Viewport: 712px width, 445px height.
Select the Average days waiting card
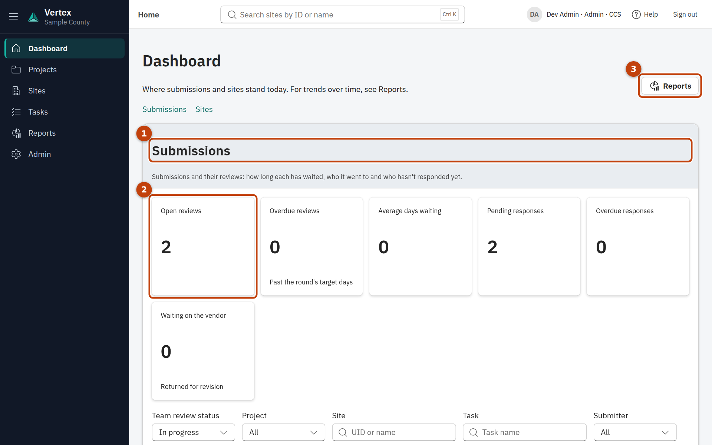coord(421,246)
